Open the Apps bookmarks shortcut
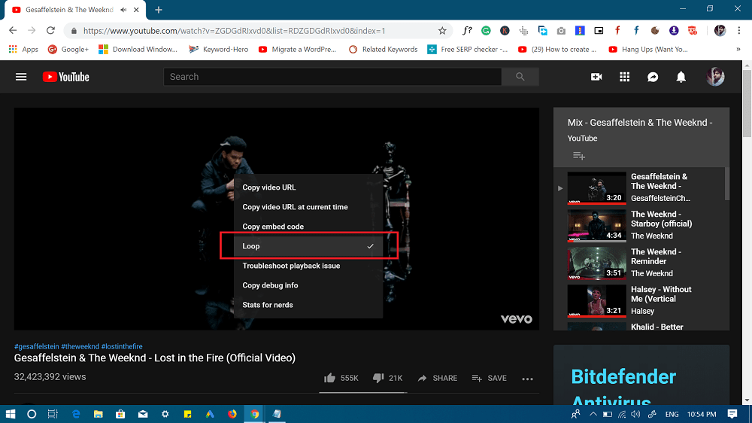The width and height of the screenshot is (752, 423). pos(23,50)
